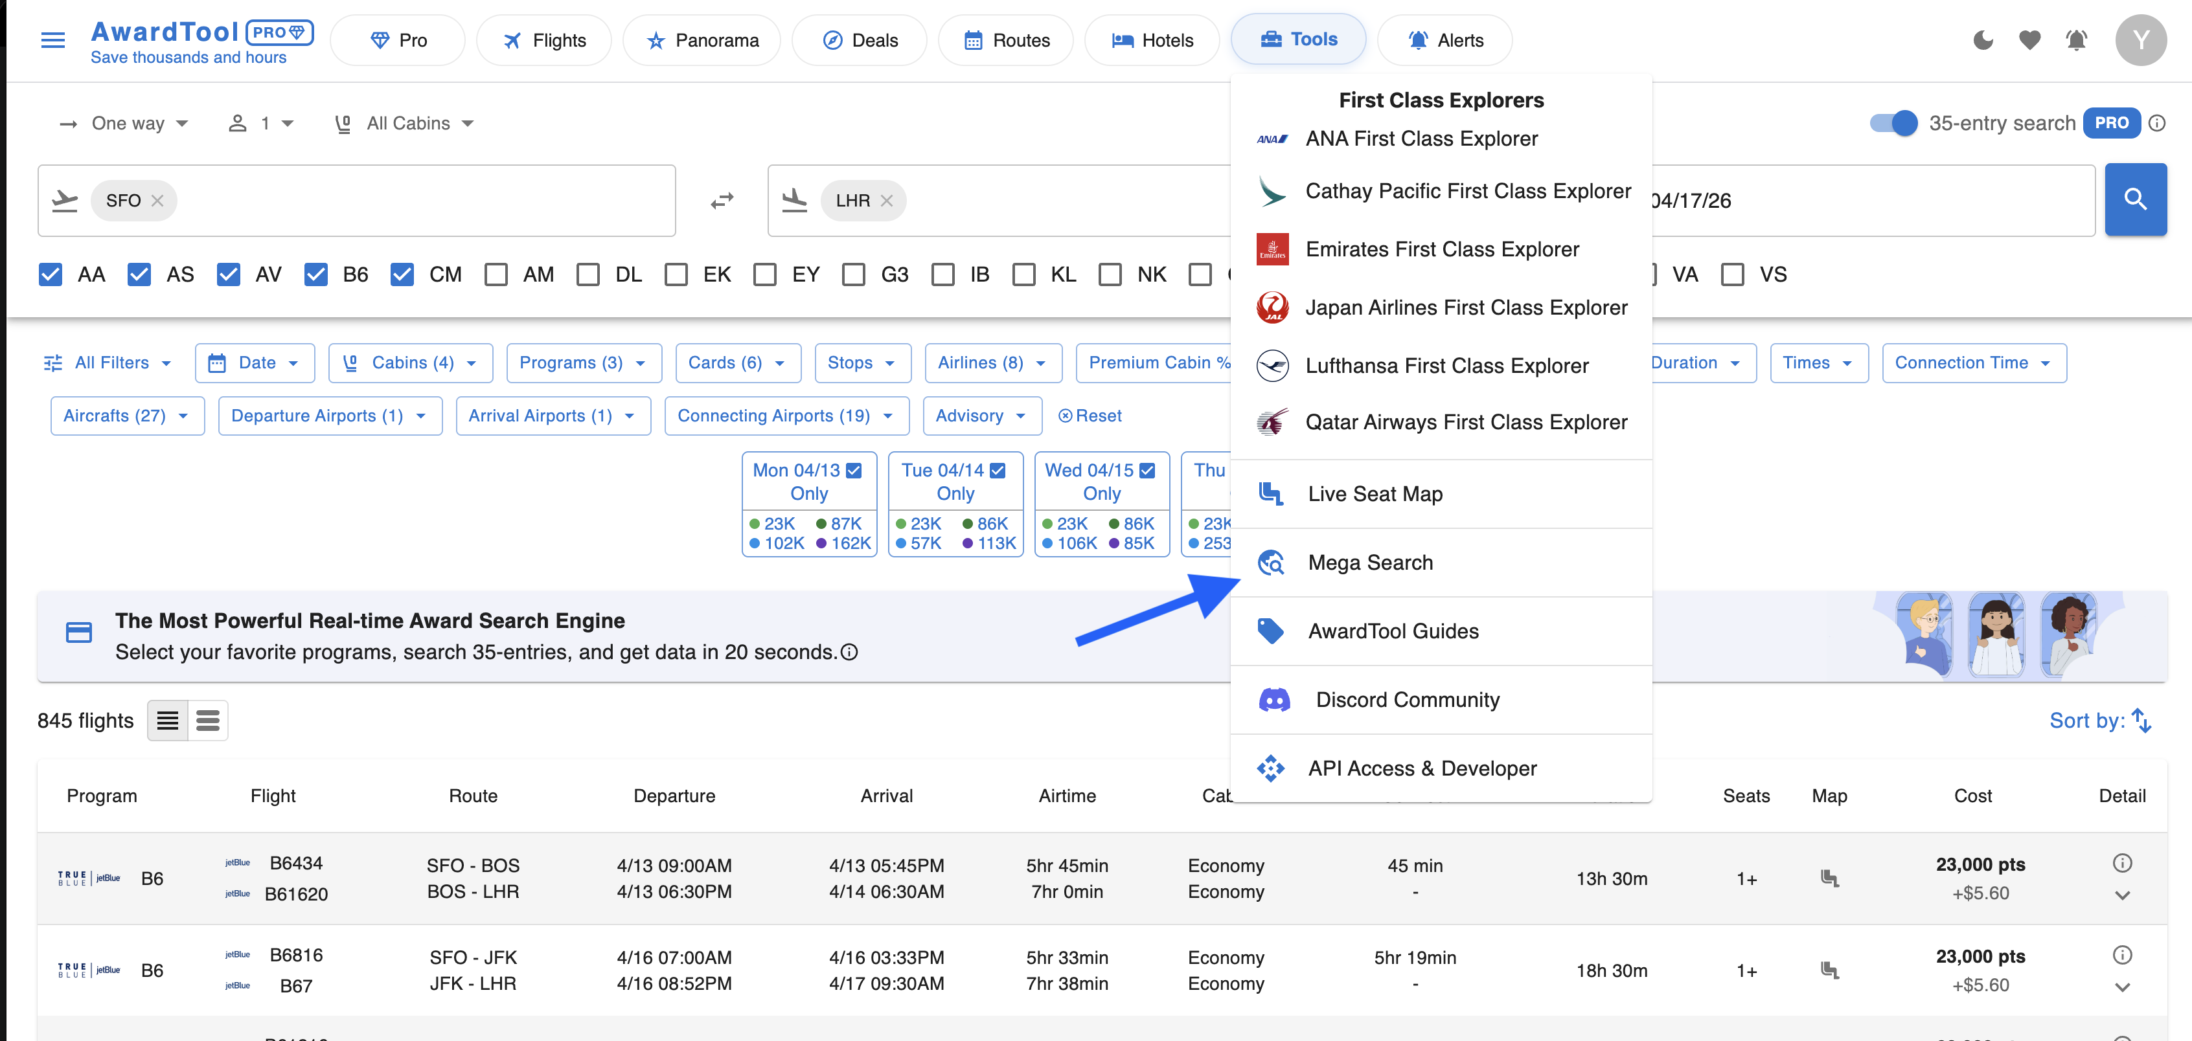2192x1041 pixels.
Task: Open seat map for flight B6434
Action: tap(1829, 879)
